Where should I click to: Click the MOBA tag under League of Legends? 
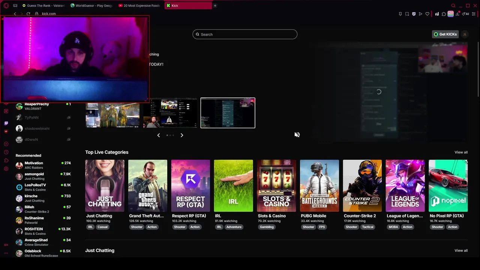tap(393, 227)
